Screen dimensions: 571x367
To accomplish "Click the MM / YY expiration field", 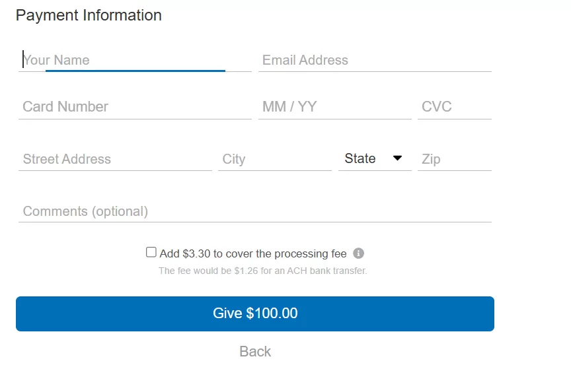I will point(334,107).
